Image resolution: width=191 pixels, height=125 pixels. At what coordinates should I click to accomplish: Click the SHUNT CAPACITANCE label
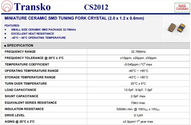(21, 96)
